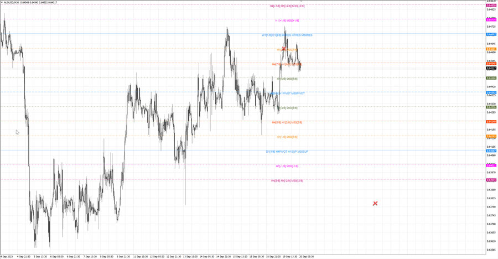
Task: Click the magenta H1[+1/8] price tag on axis
Action: point(491,20)
